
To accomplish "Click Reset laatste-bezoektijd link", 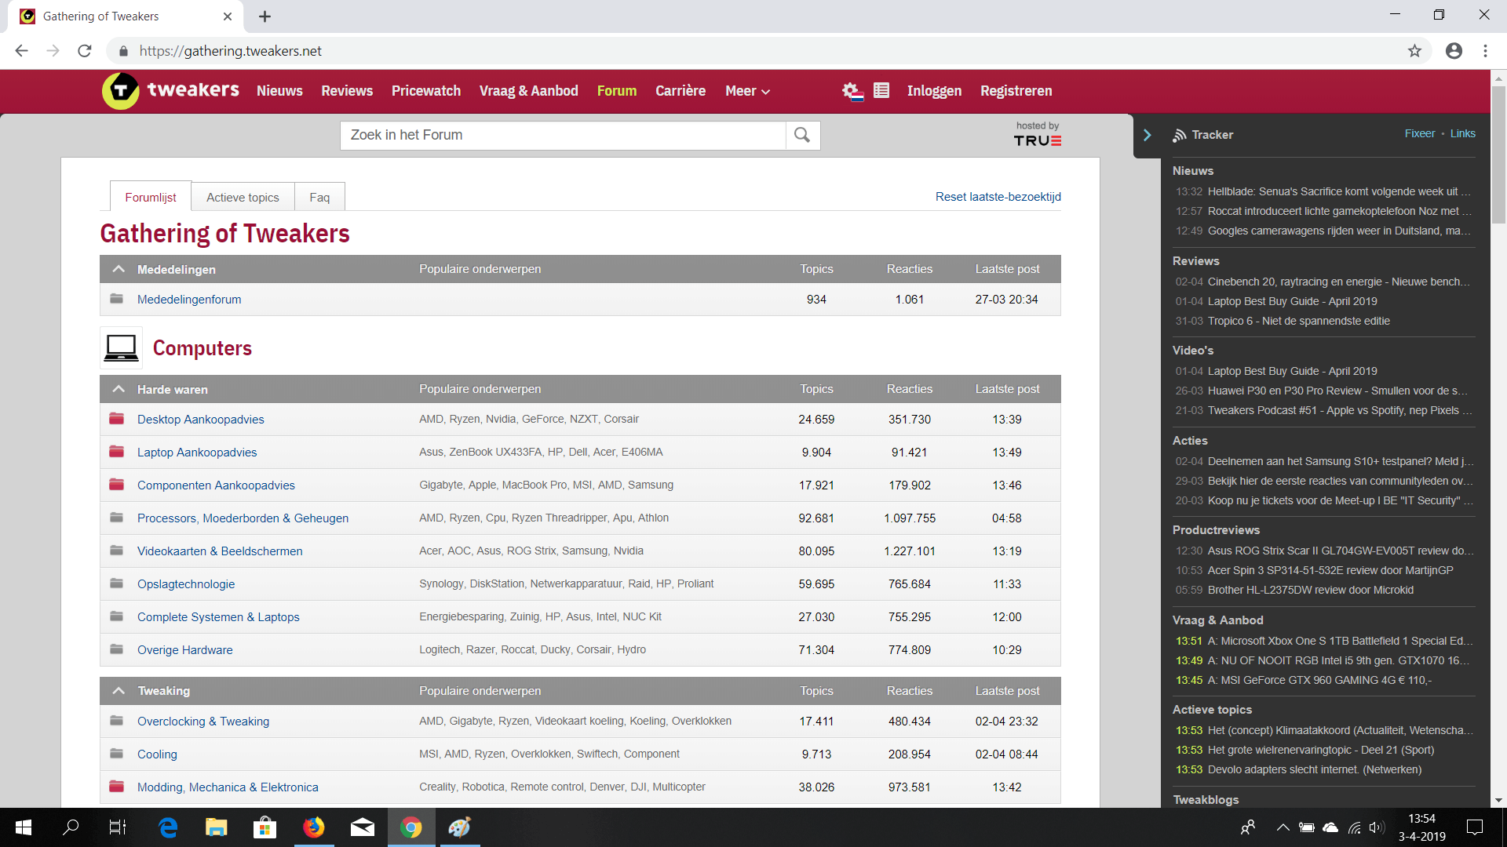I will tap(998, 197).
